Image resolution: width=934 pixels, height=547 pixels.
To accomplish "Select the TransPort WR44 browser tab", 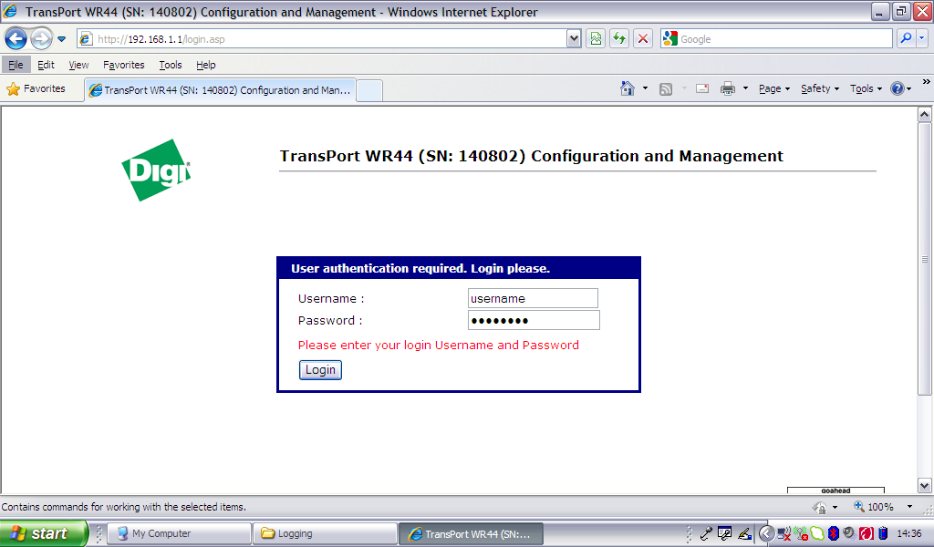I will click(x=219, y=90).
